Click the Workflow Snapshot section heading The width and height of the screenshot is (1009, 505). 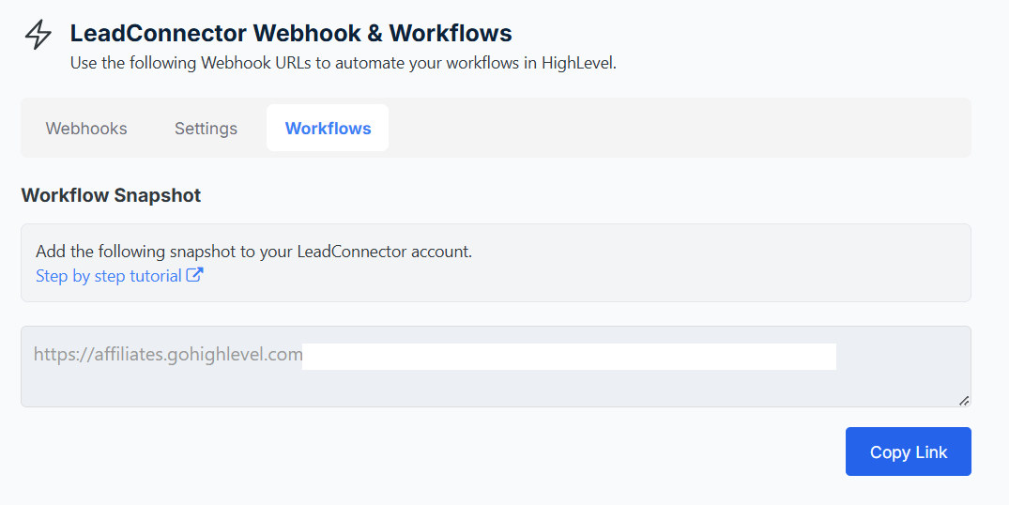[111, 195]
